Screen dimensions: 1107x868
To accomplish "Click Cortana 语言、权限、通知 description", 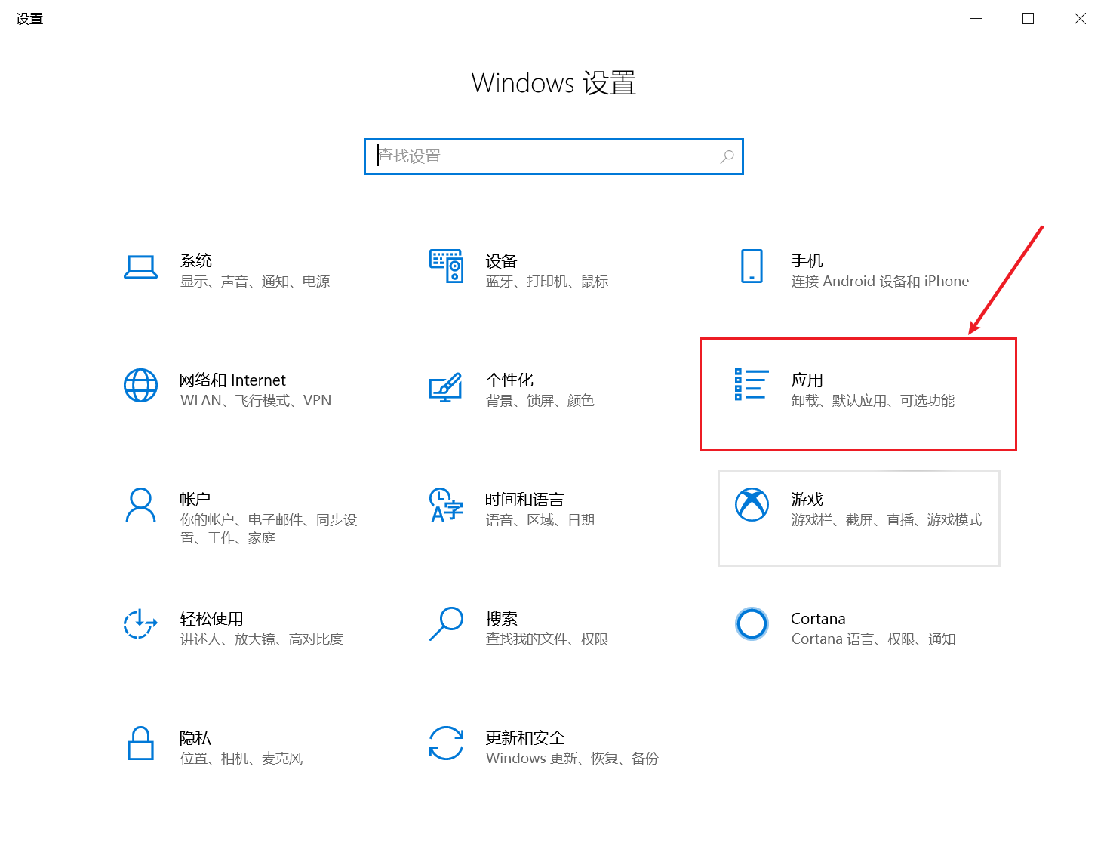I will tap(874, 639).
